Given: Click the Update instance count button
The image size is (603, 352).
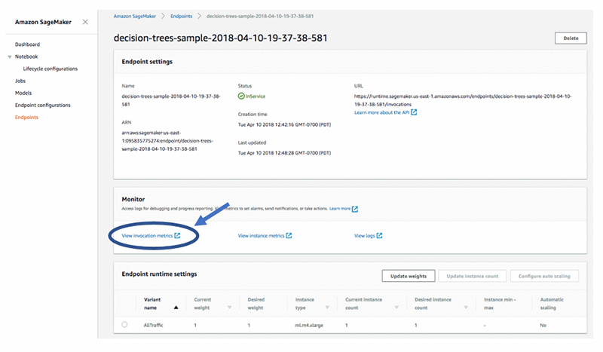Looking at the screenshot, I should coord(473,276).
